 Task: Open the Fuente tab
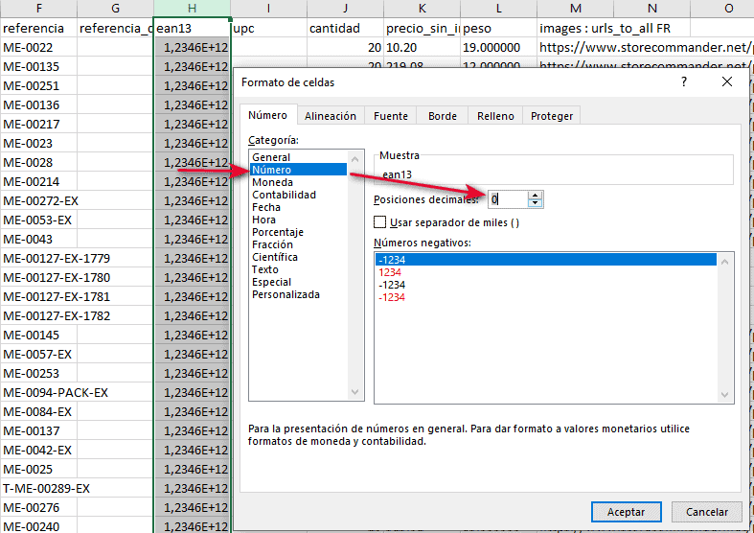(x=390, y=116)
